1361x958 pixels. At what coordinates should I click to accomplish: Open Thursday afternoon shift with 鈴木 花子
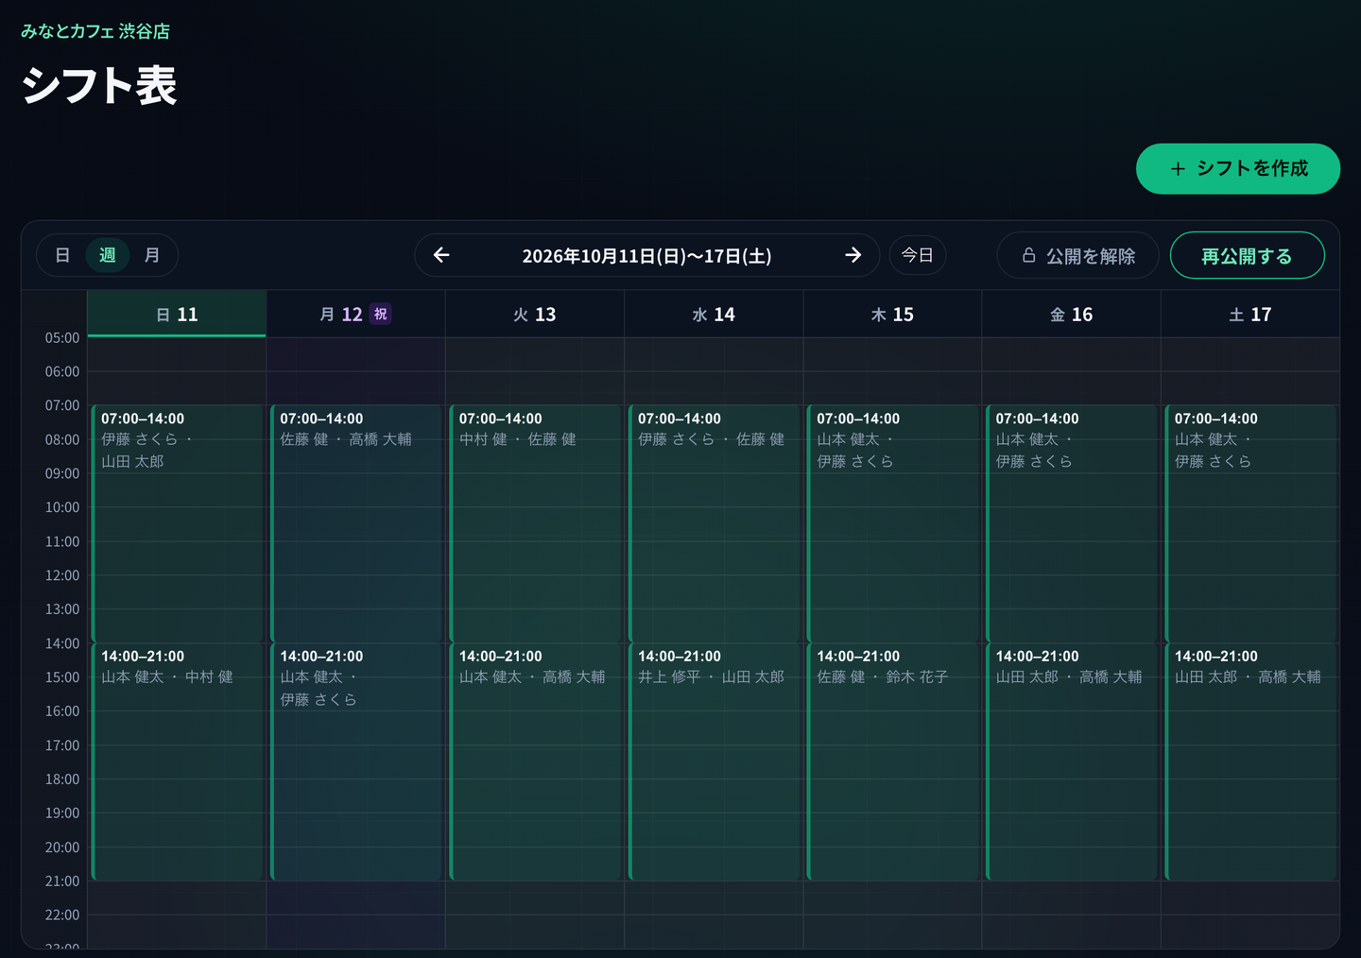coord(892,761)
